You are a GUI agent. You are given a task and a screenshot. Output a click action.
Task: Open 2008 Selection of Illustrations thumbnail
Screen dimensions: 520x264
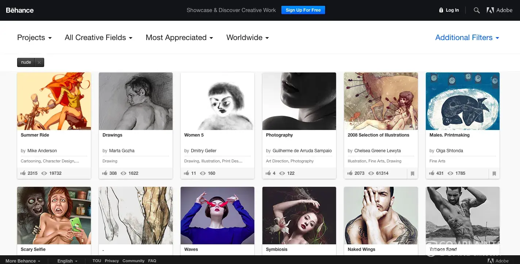(x=381, y=101)
